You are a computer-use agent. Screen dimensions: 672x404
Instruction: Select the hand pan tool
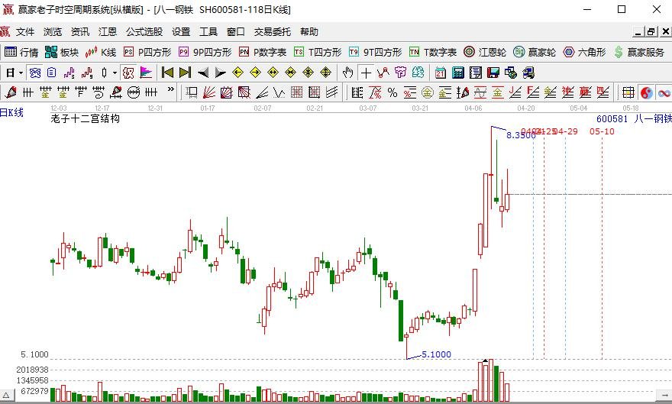coord(347,73)
